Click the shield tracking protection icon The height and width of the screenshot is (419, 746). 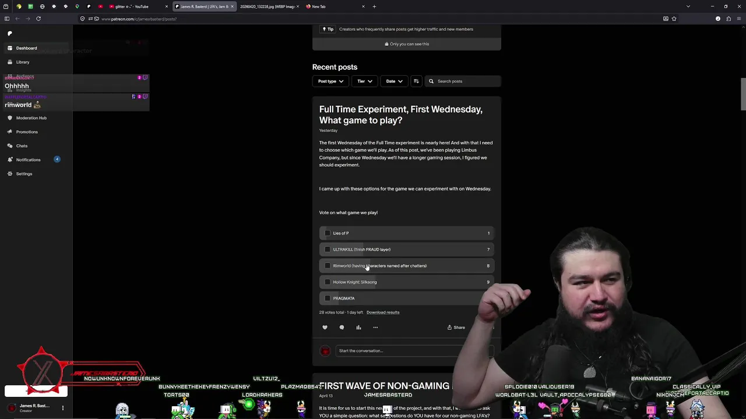pyautogui.click(x=82, y=19)
